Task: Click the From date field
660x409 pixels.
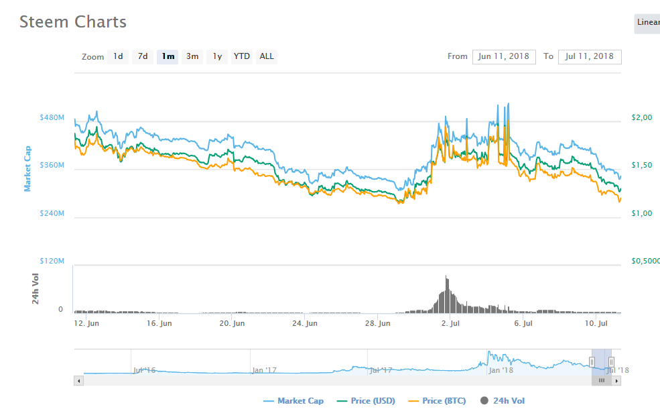Action: pyautogui.click(x=504, y=56)
